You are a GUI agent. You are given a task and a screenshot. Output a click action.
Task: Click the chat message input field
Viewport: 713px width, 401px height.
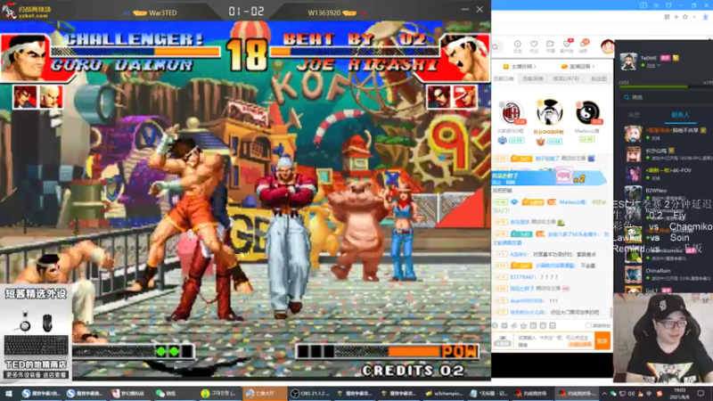[x=553, y=341]
